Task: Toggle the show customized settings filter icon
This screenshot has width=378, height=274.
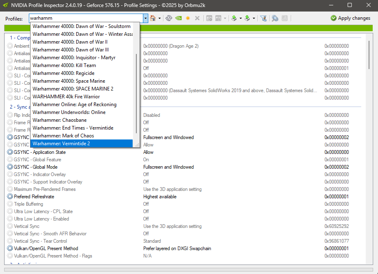Action: (264, 18)
